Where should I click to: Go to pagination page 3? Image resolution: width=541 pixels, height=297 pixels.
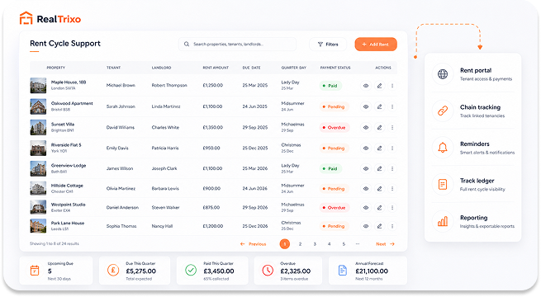click(315, 244)
